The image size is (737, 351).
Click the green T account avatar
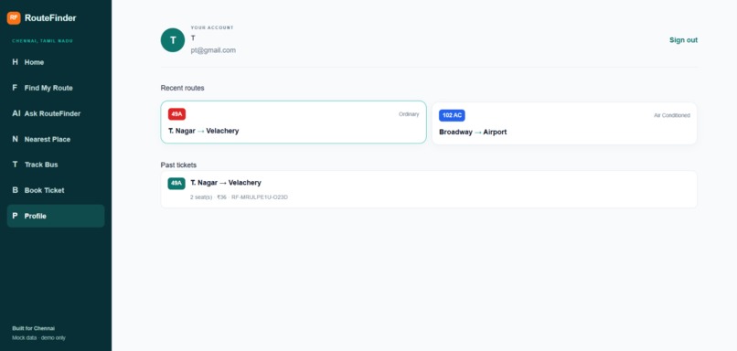click(173, 40)
